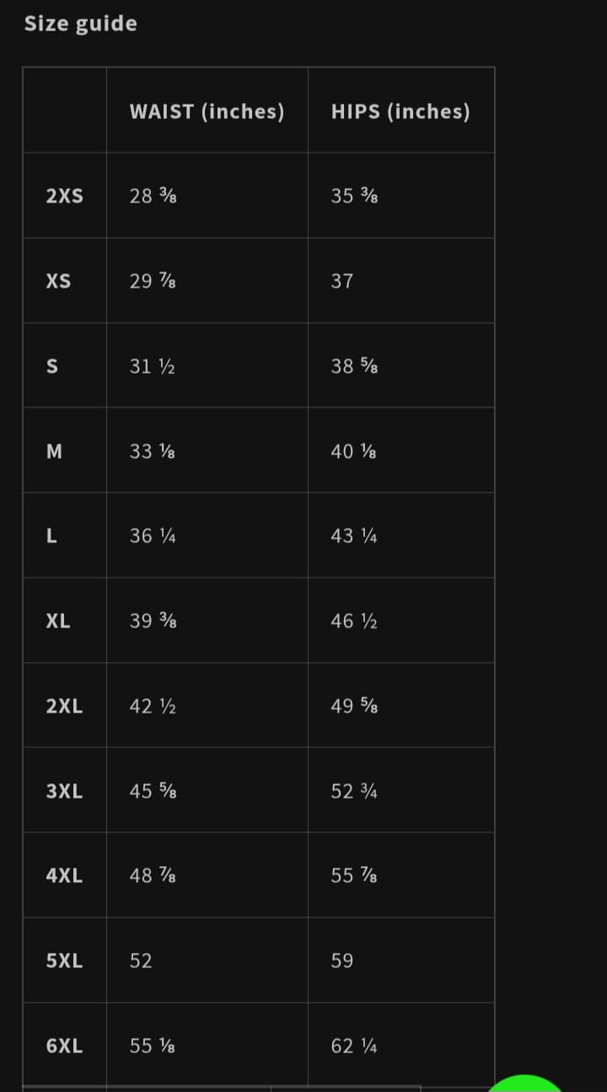This screenshot has width=607, height=1092.
Task: Click the 28 ⅜ waist value for 2XS
Action: [x=153, y=196]
